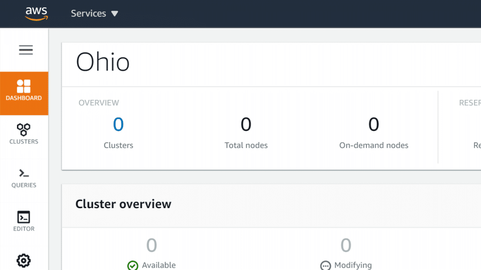
Task: Click the green Available status icon
Action: pyautogui.click(x=132, y=265)
